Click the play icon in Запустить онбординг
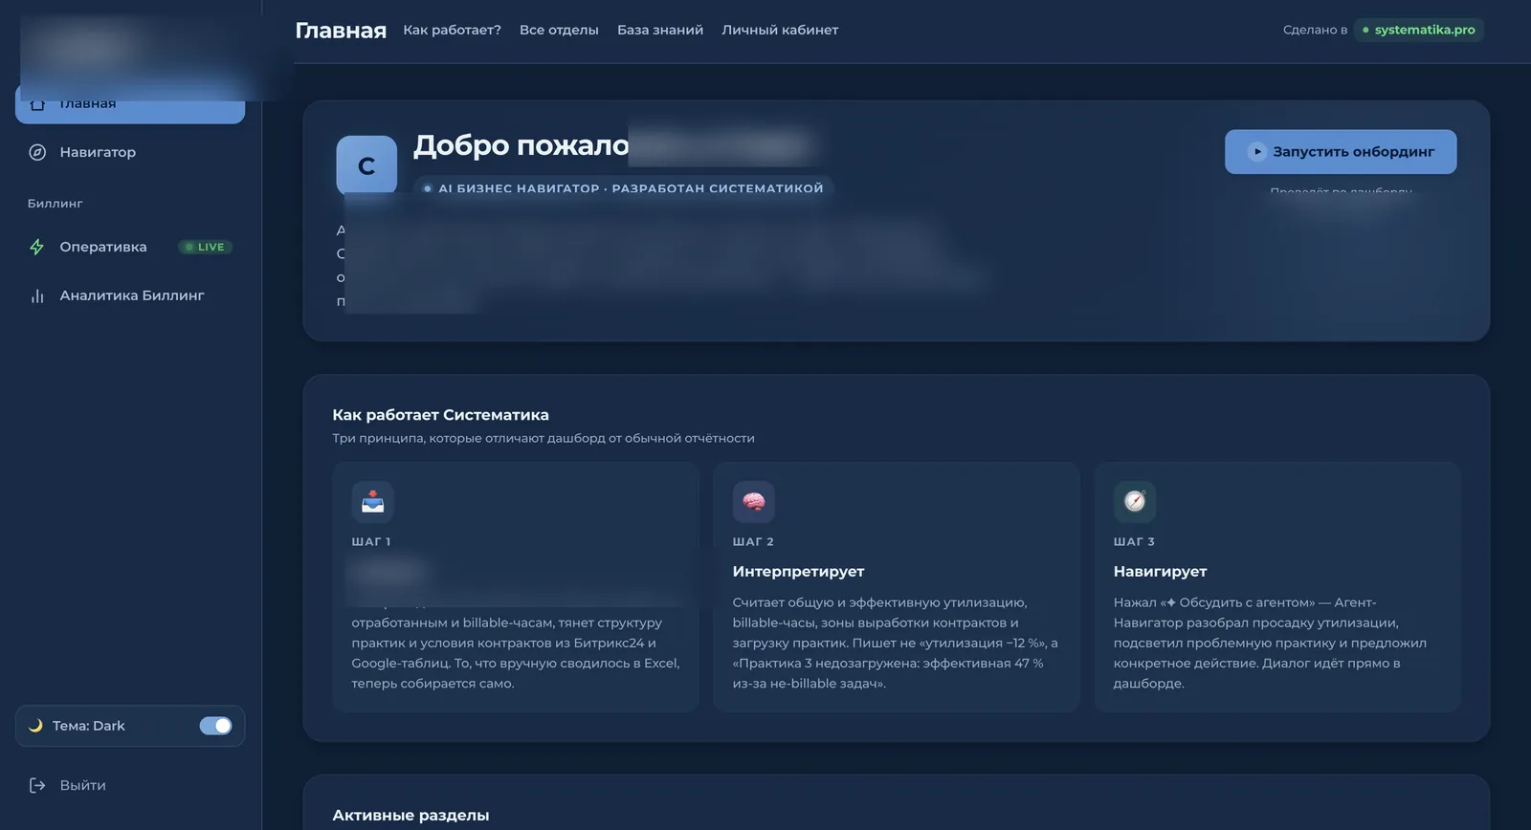 pos(1257,152)
